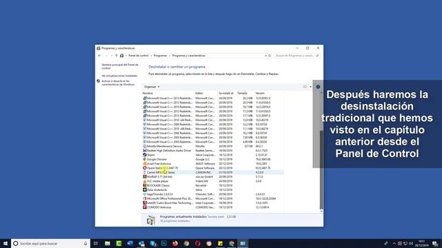Open Opera from the taskbar
Image resolution: width=442 pixels, height=248 pixels.
pyautogui.click(x=198, y=243)
